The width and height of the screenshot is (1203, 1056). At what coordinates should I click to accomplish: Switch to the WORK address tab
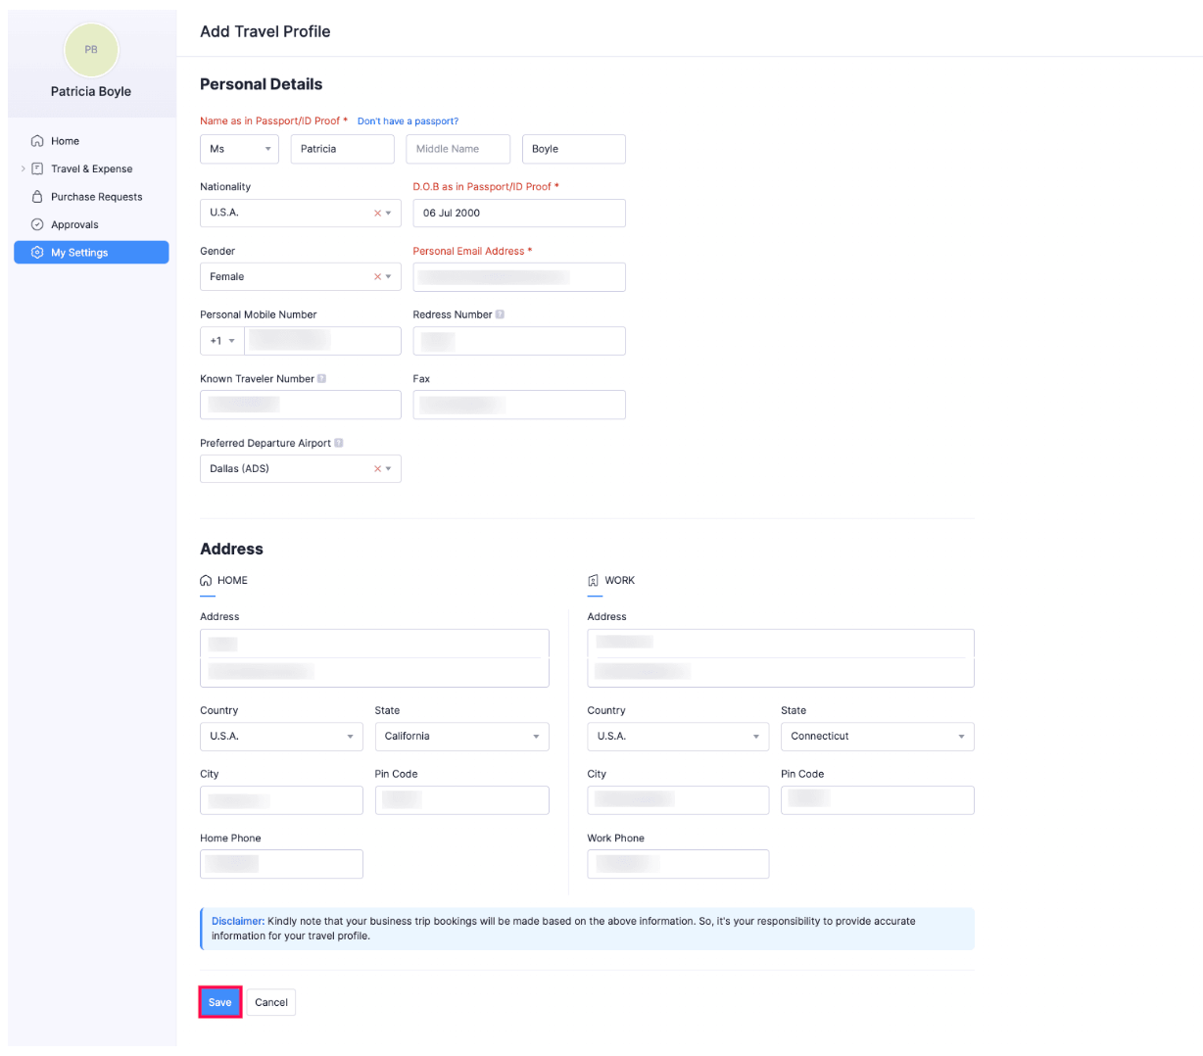611,580
